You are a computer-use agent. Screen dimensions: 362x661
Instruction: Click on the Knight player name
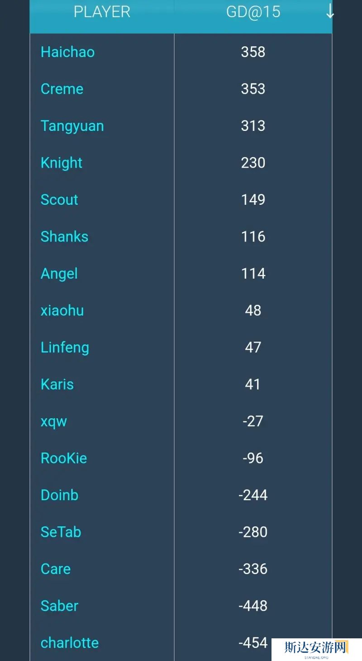tap(62, 163)
